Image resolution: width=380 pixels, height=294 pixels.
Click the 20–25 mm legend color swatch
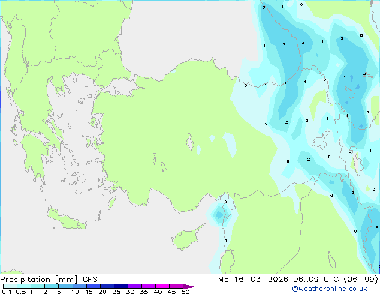(107, 286)
